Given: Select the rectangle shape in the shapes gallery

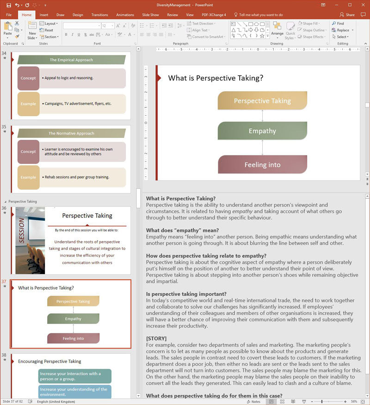Looking at the screenshot, I should point(250,24).
